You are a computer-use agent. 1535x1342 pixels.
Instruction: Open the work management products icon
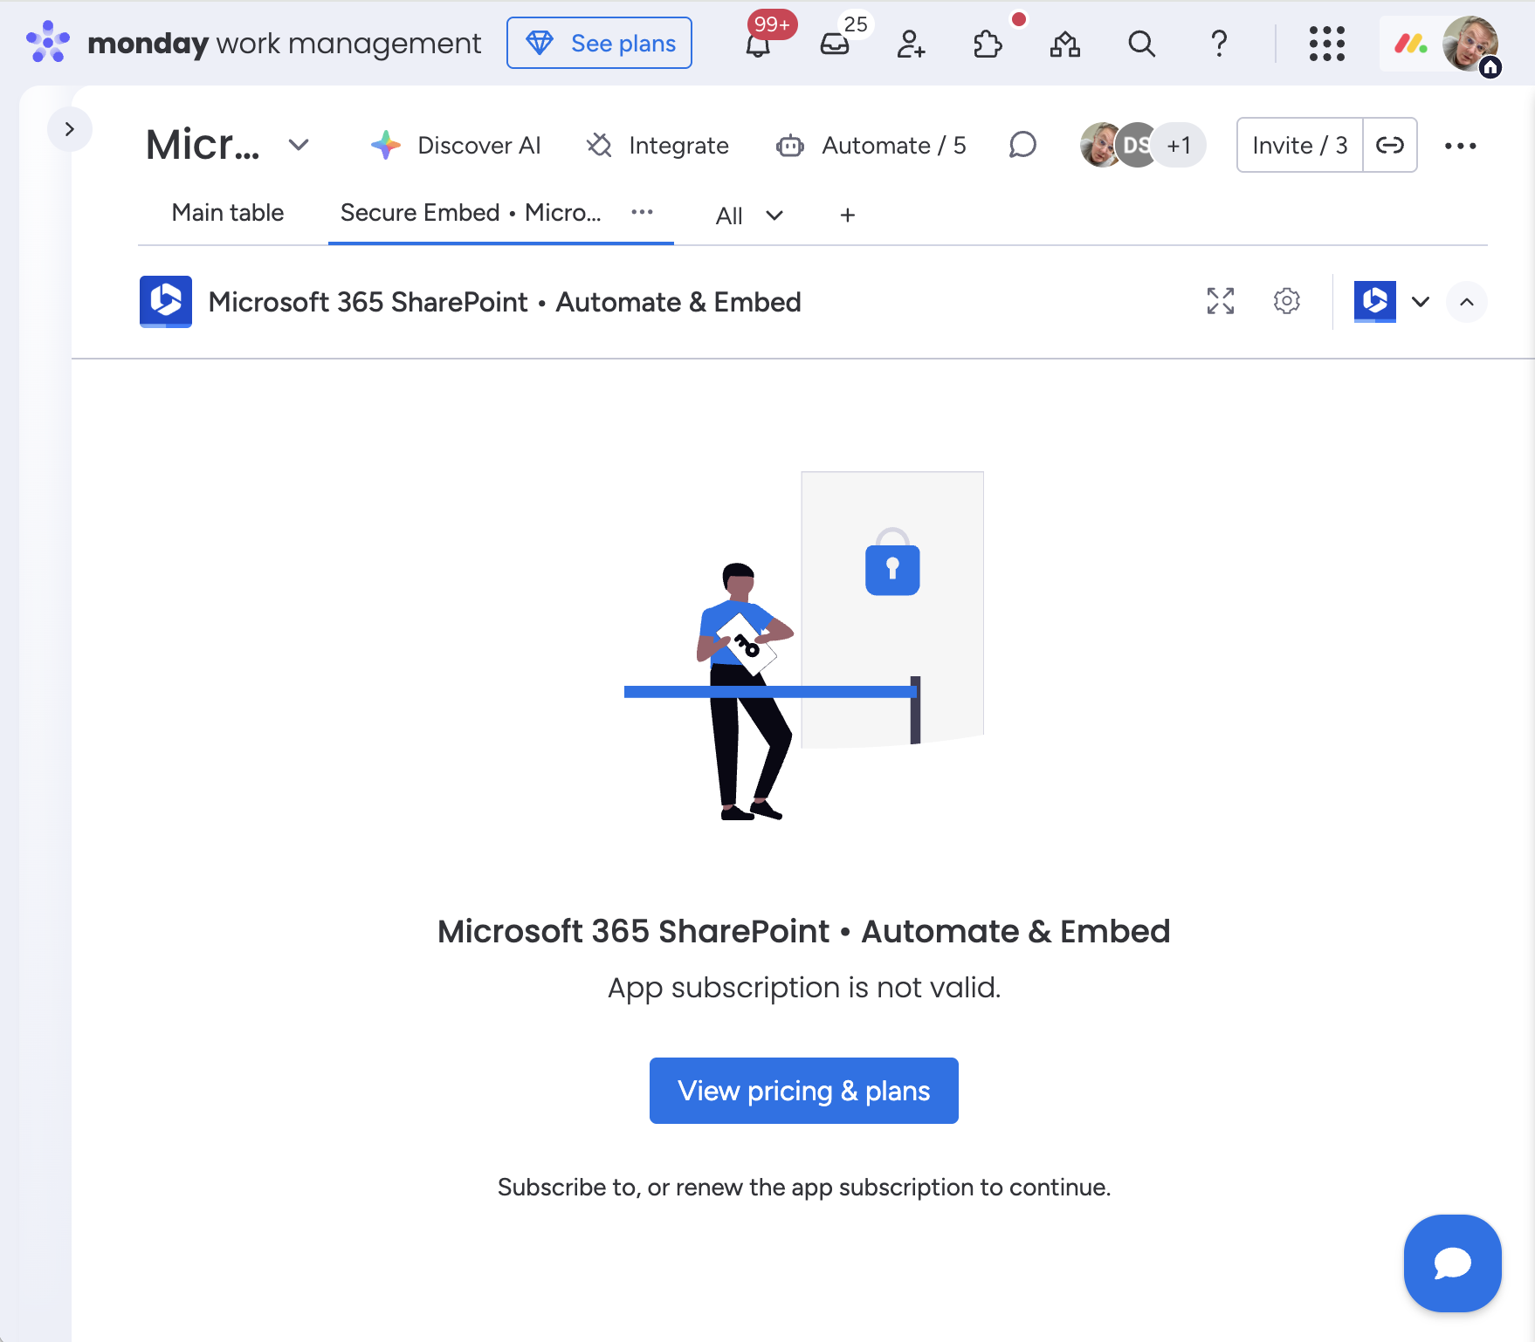(1066, 45)
